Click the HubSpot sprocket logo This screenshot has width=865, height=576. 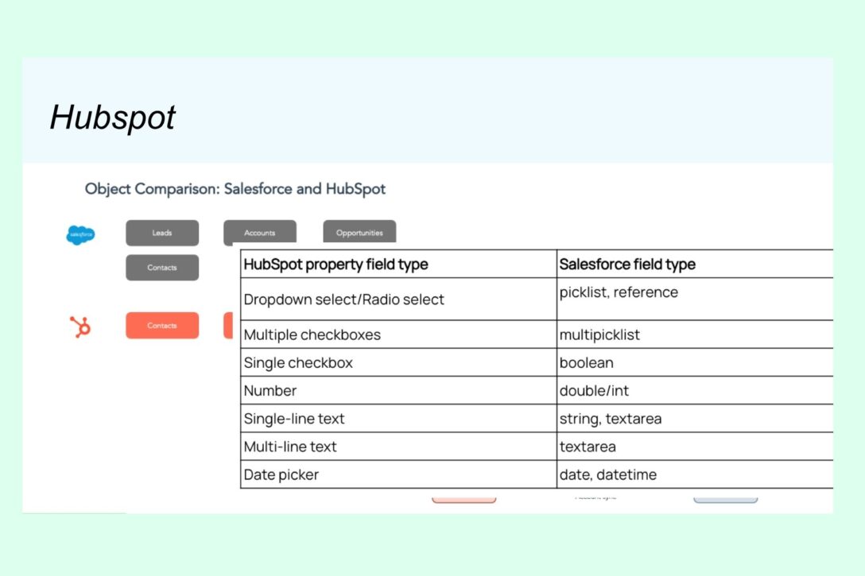point(80,327)
